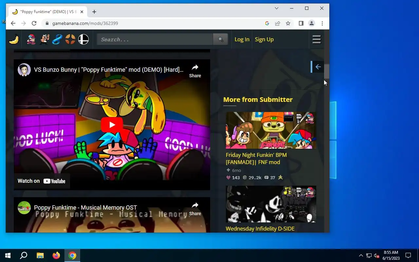Open the Team Fortress 2 game icon
The image size is (419, 262).
pyautogui.click(x=70, y=40)
